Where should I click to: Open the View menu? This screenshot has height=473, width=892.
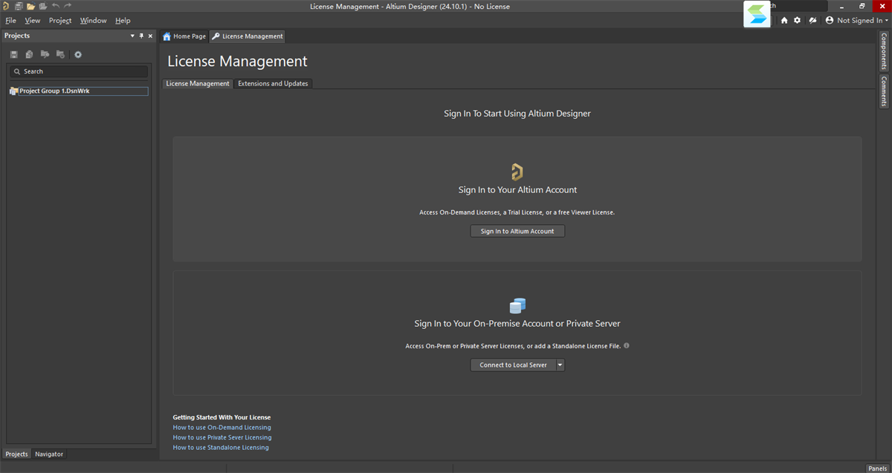33,21
